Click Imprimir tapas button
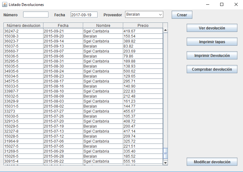Image resolution: width=243 pixels, height=172 pixels. [212, 42]
